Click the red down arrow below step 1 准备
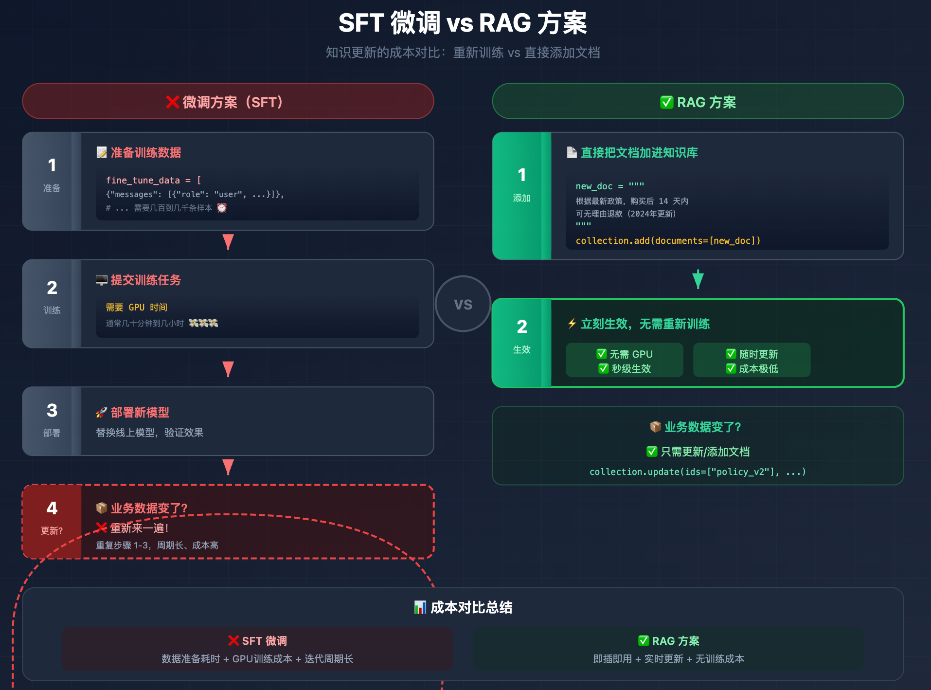931x690 pixels. point(228,242)
